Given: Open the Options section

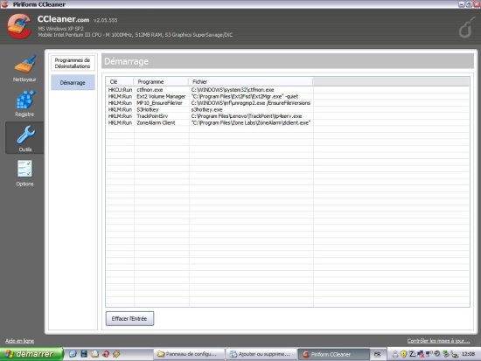Looking at the screenshot, I should [x=24, y=173].
